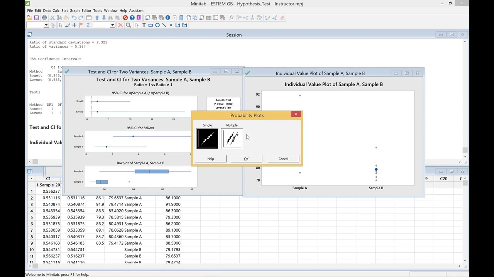The height and width of the screenshot is (277, 494).
Task: Open the Tools menu
Action: (98, 11)
